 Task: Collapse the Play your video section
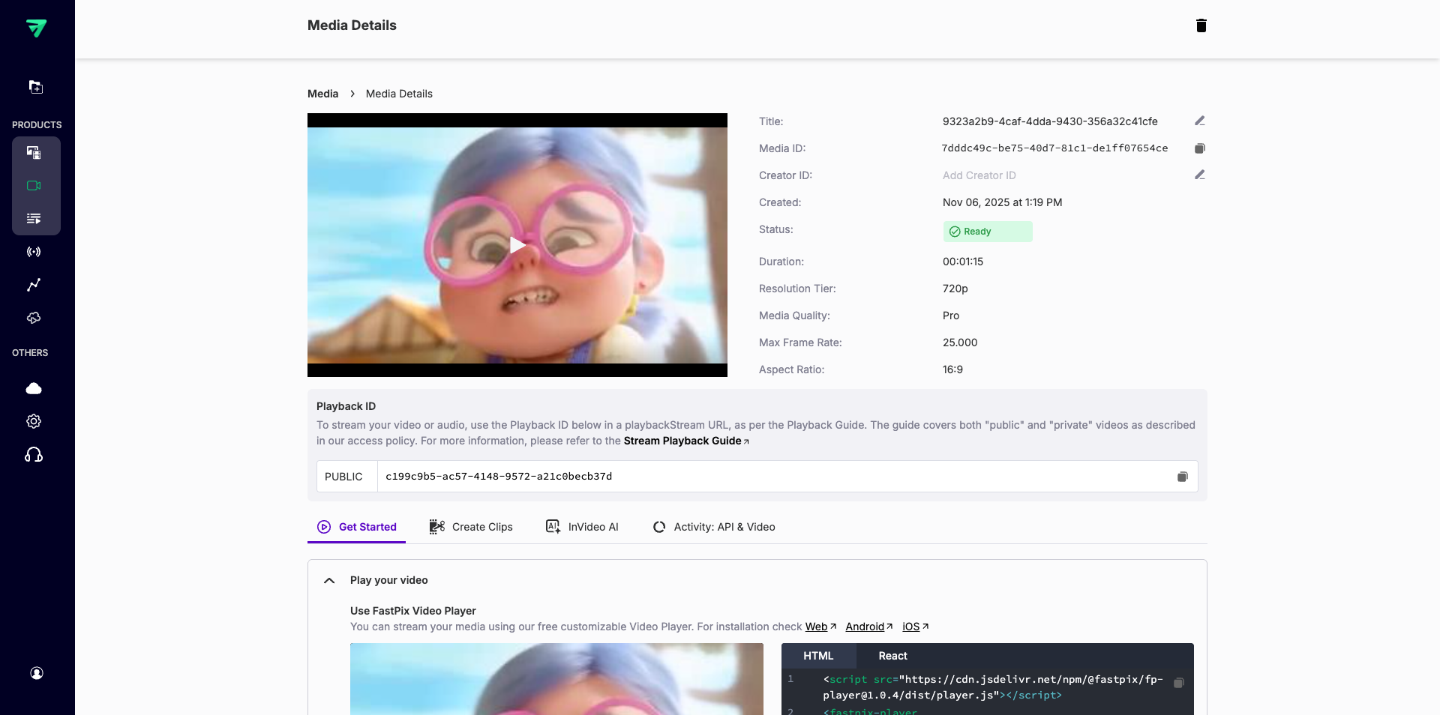click(x=328, y=580)
